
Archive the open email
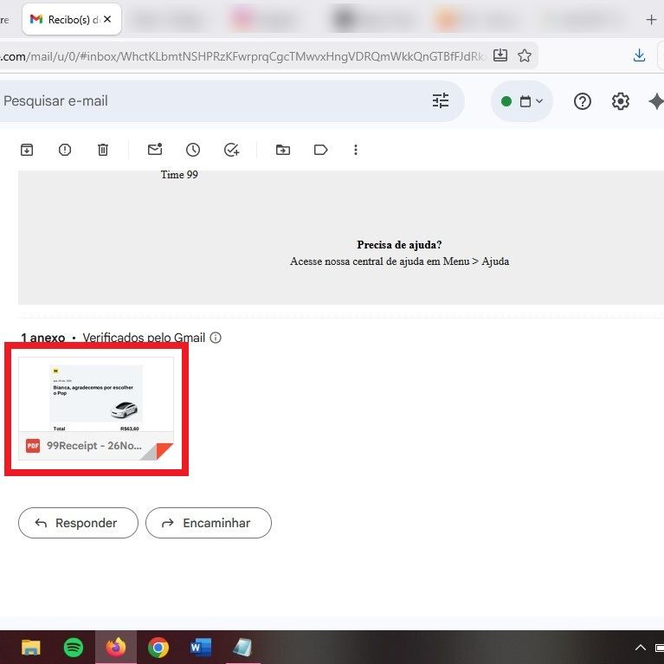pos(27,150)
